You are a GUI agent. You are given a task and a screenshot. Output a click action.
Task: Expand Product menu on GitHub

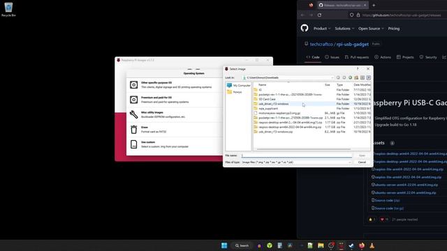pos(322,29)
